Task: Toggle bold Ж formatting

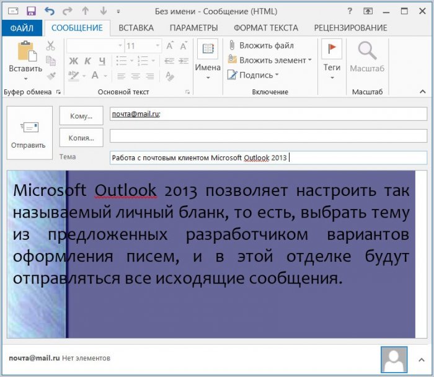Action: (x=73, y=61)
